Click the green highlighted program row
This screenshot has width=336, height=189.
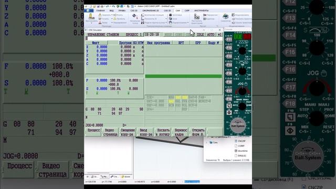click(x=183, y=76)
